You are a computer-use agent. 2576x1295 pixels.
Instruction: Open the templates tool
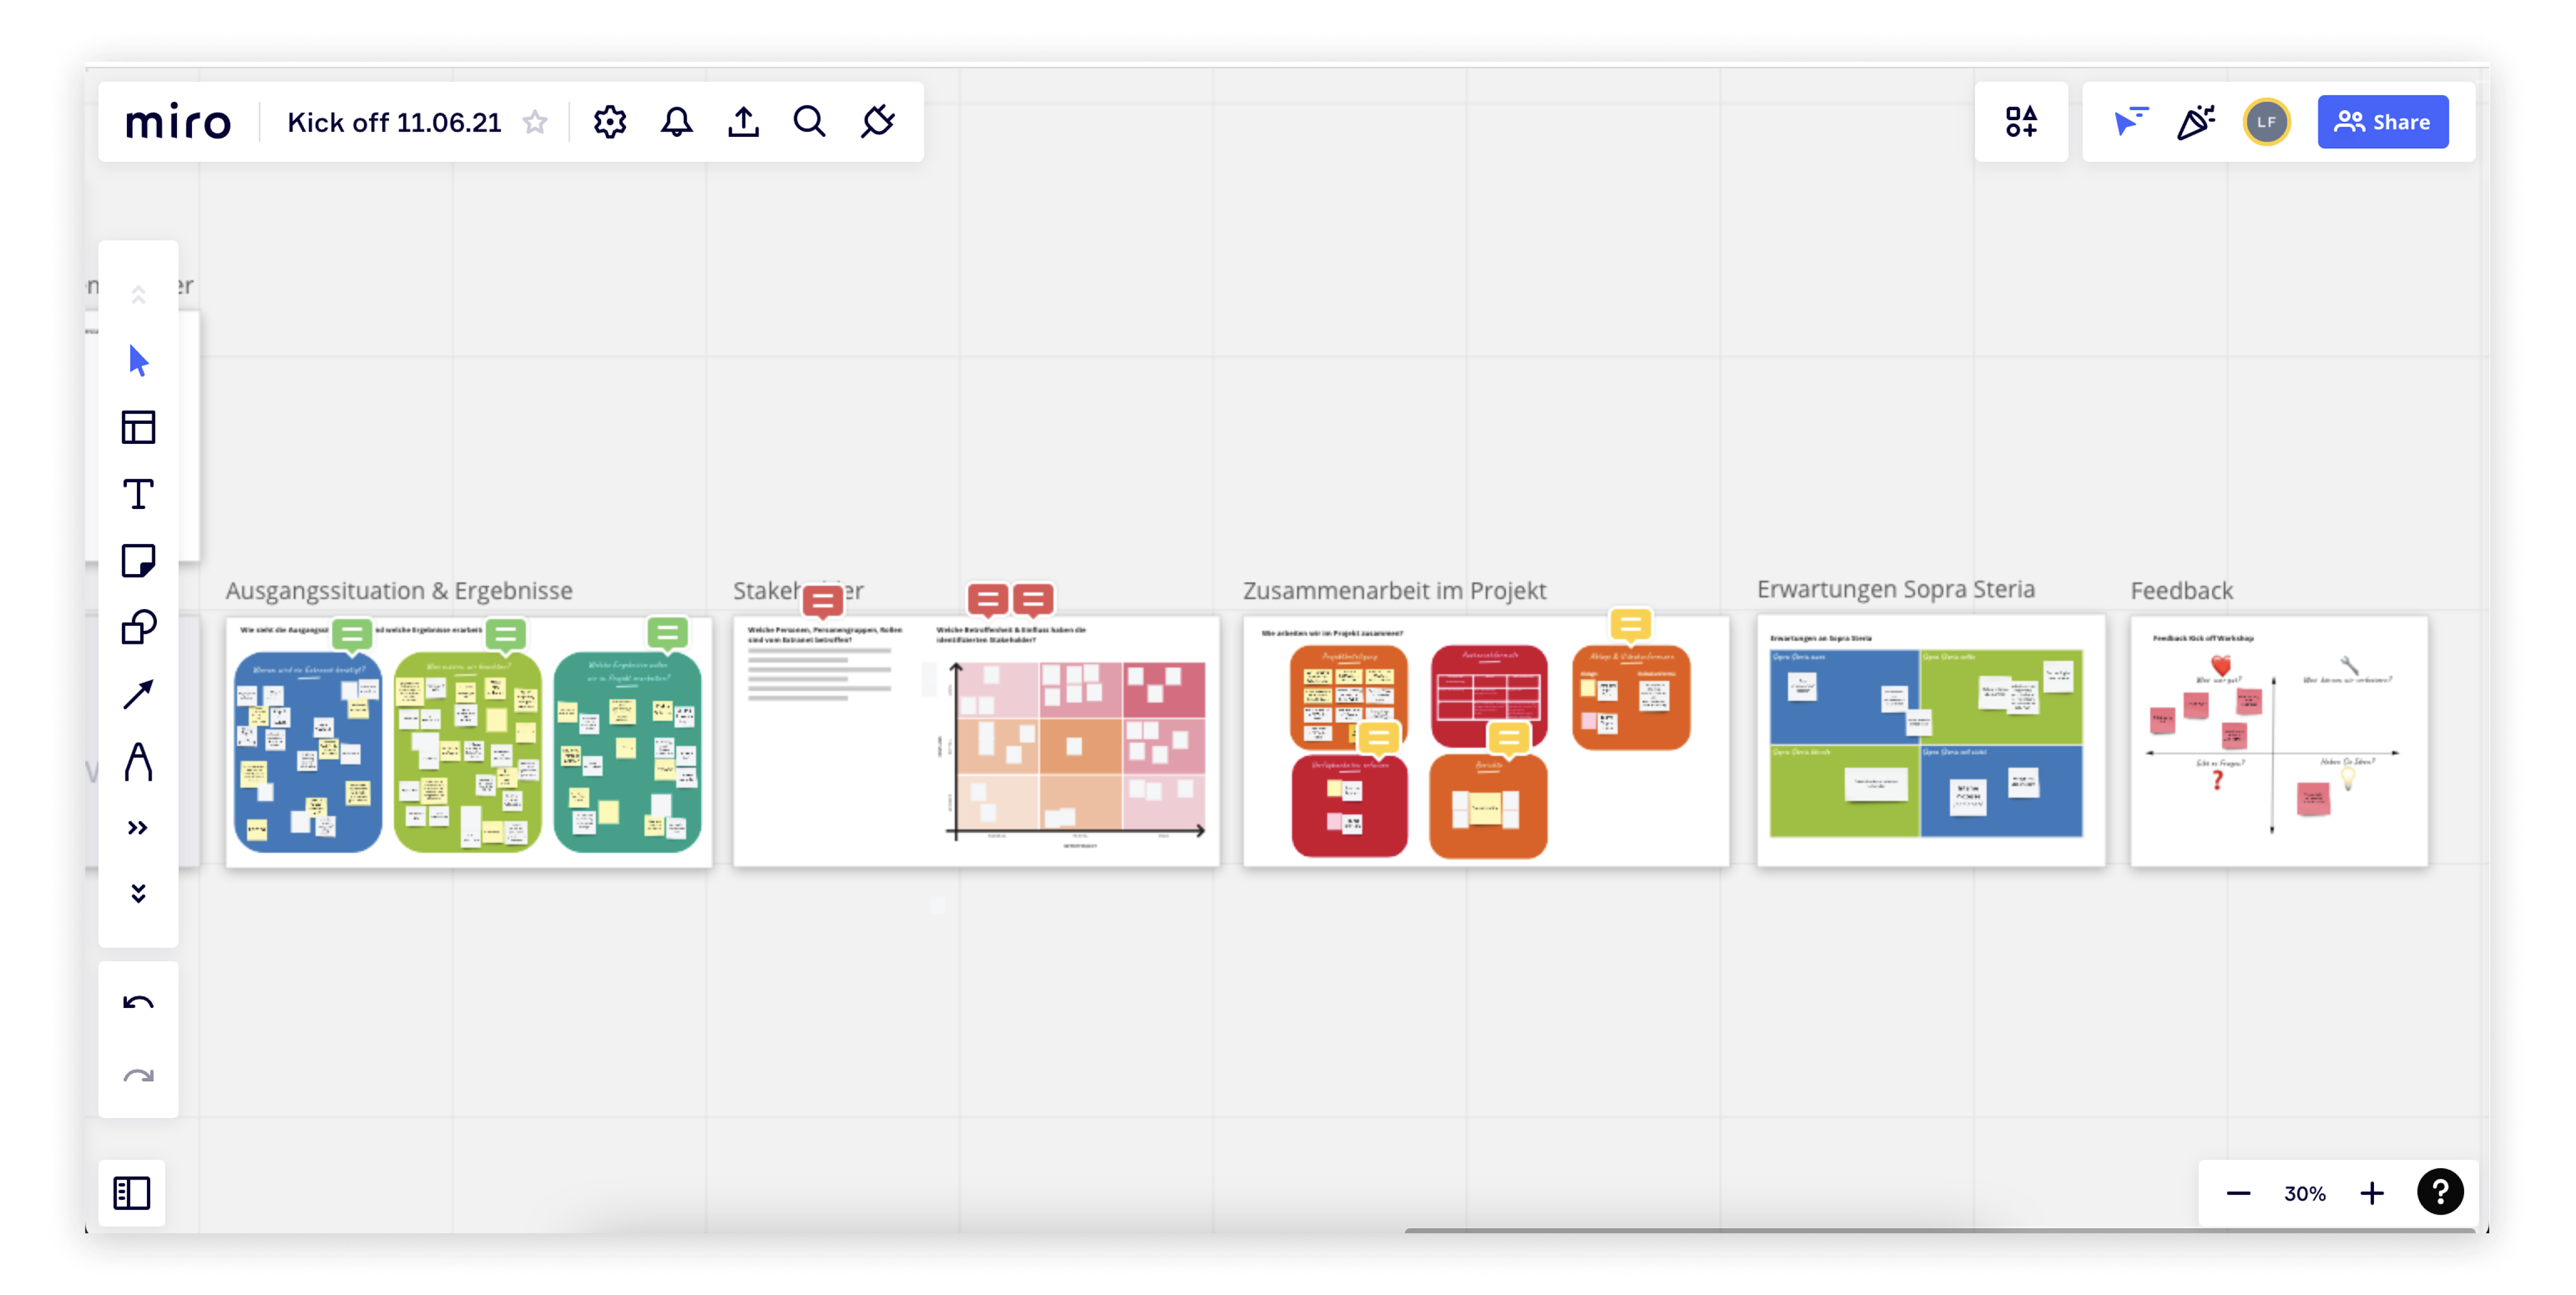click(138, 428)
